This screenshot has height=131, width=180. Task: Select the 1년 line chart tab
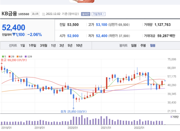pyautogui.click(x=53, y=46)
